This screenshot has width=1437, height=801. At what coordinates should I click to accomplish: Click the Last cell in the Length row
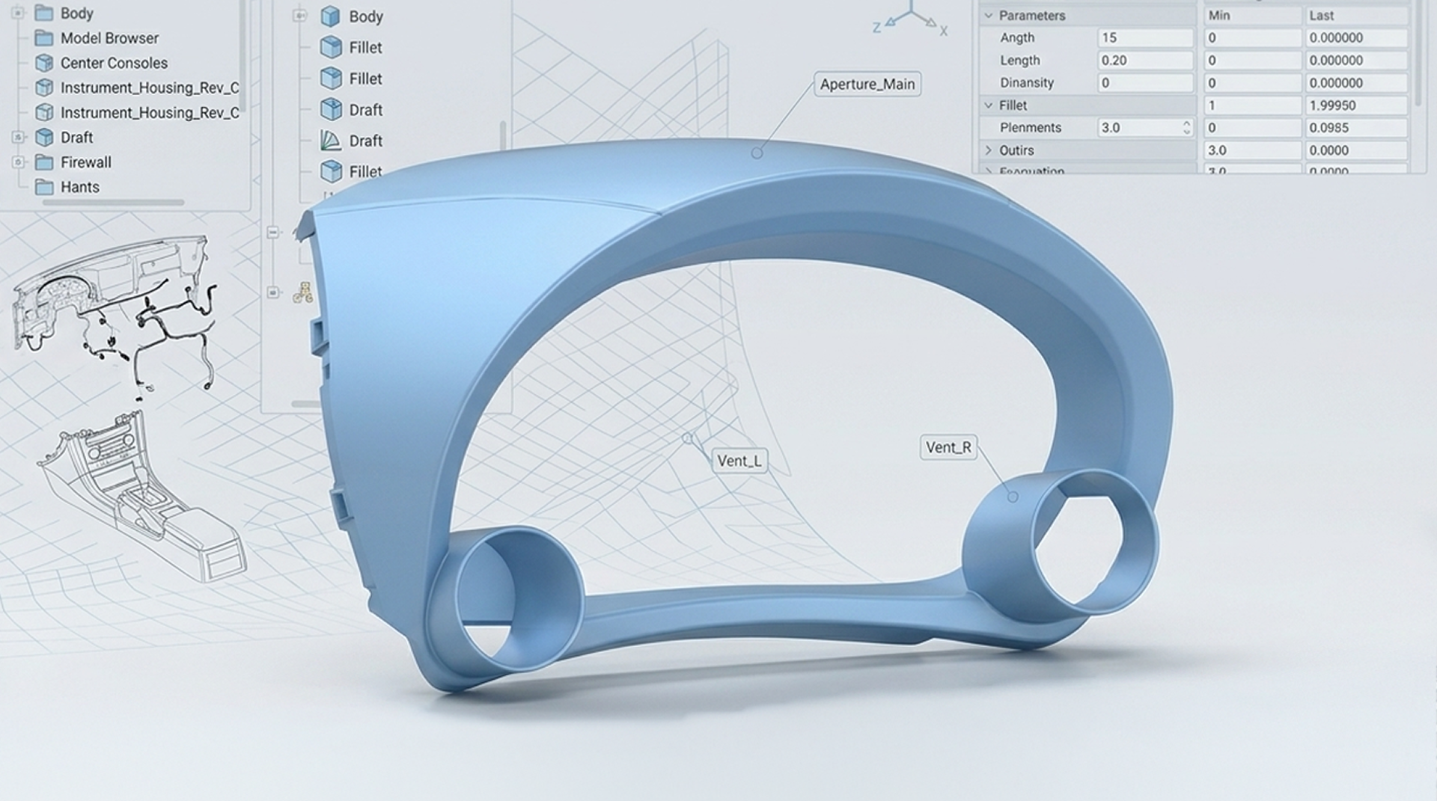1356,60
